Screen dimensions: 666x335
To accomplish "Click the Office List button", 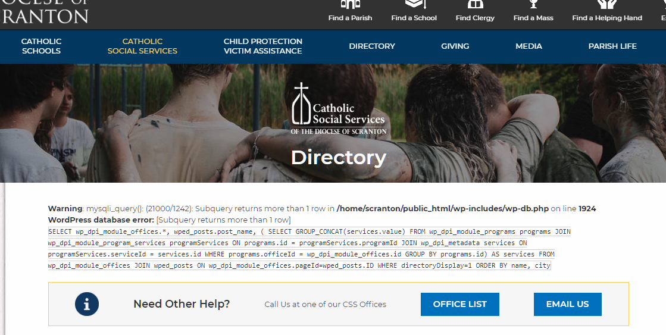I will [460, 305].
